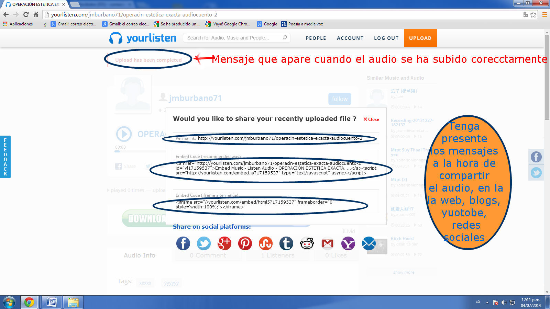Click the xxxxx tag

click(x=145, y=283)
